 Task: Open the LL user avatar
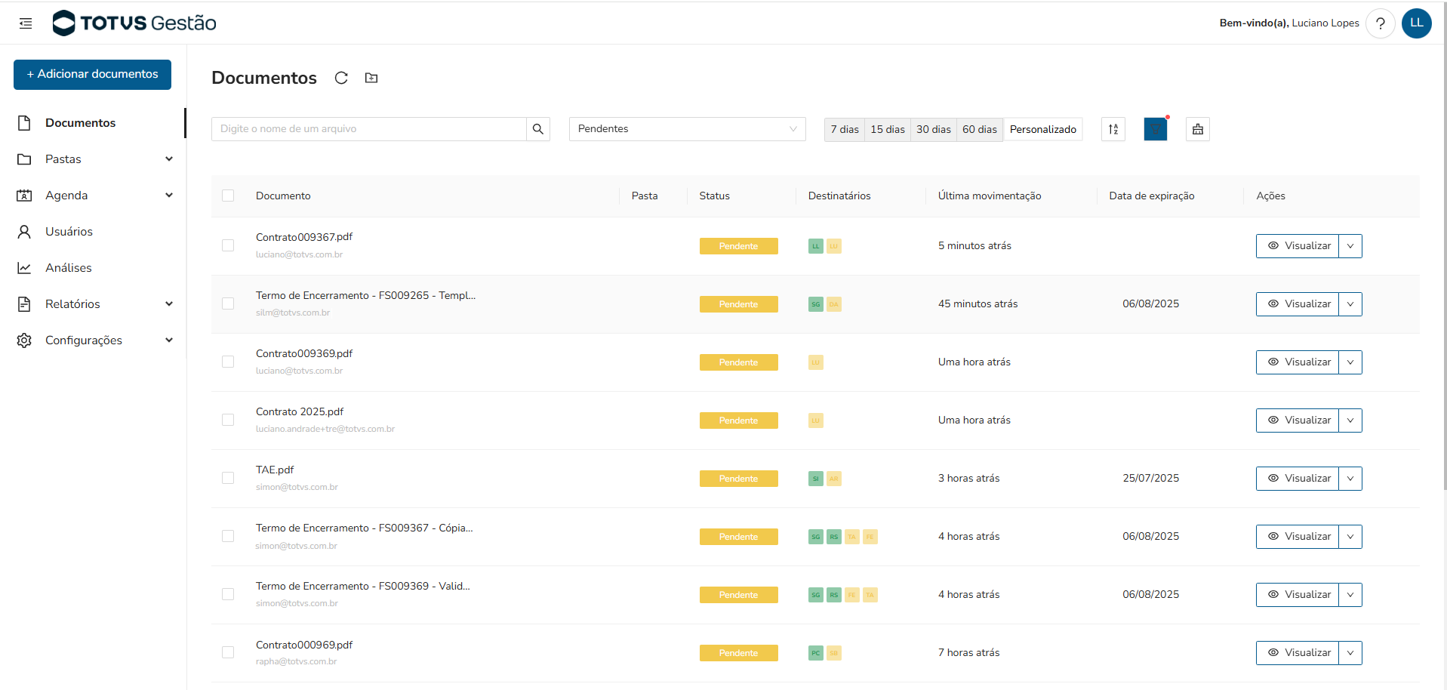[1416, 23]
